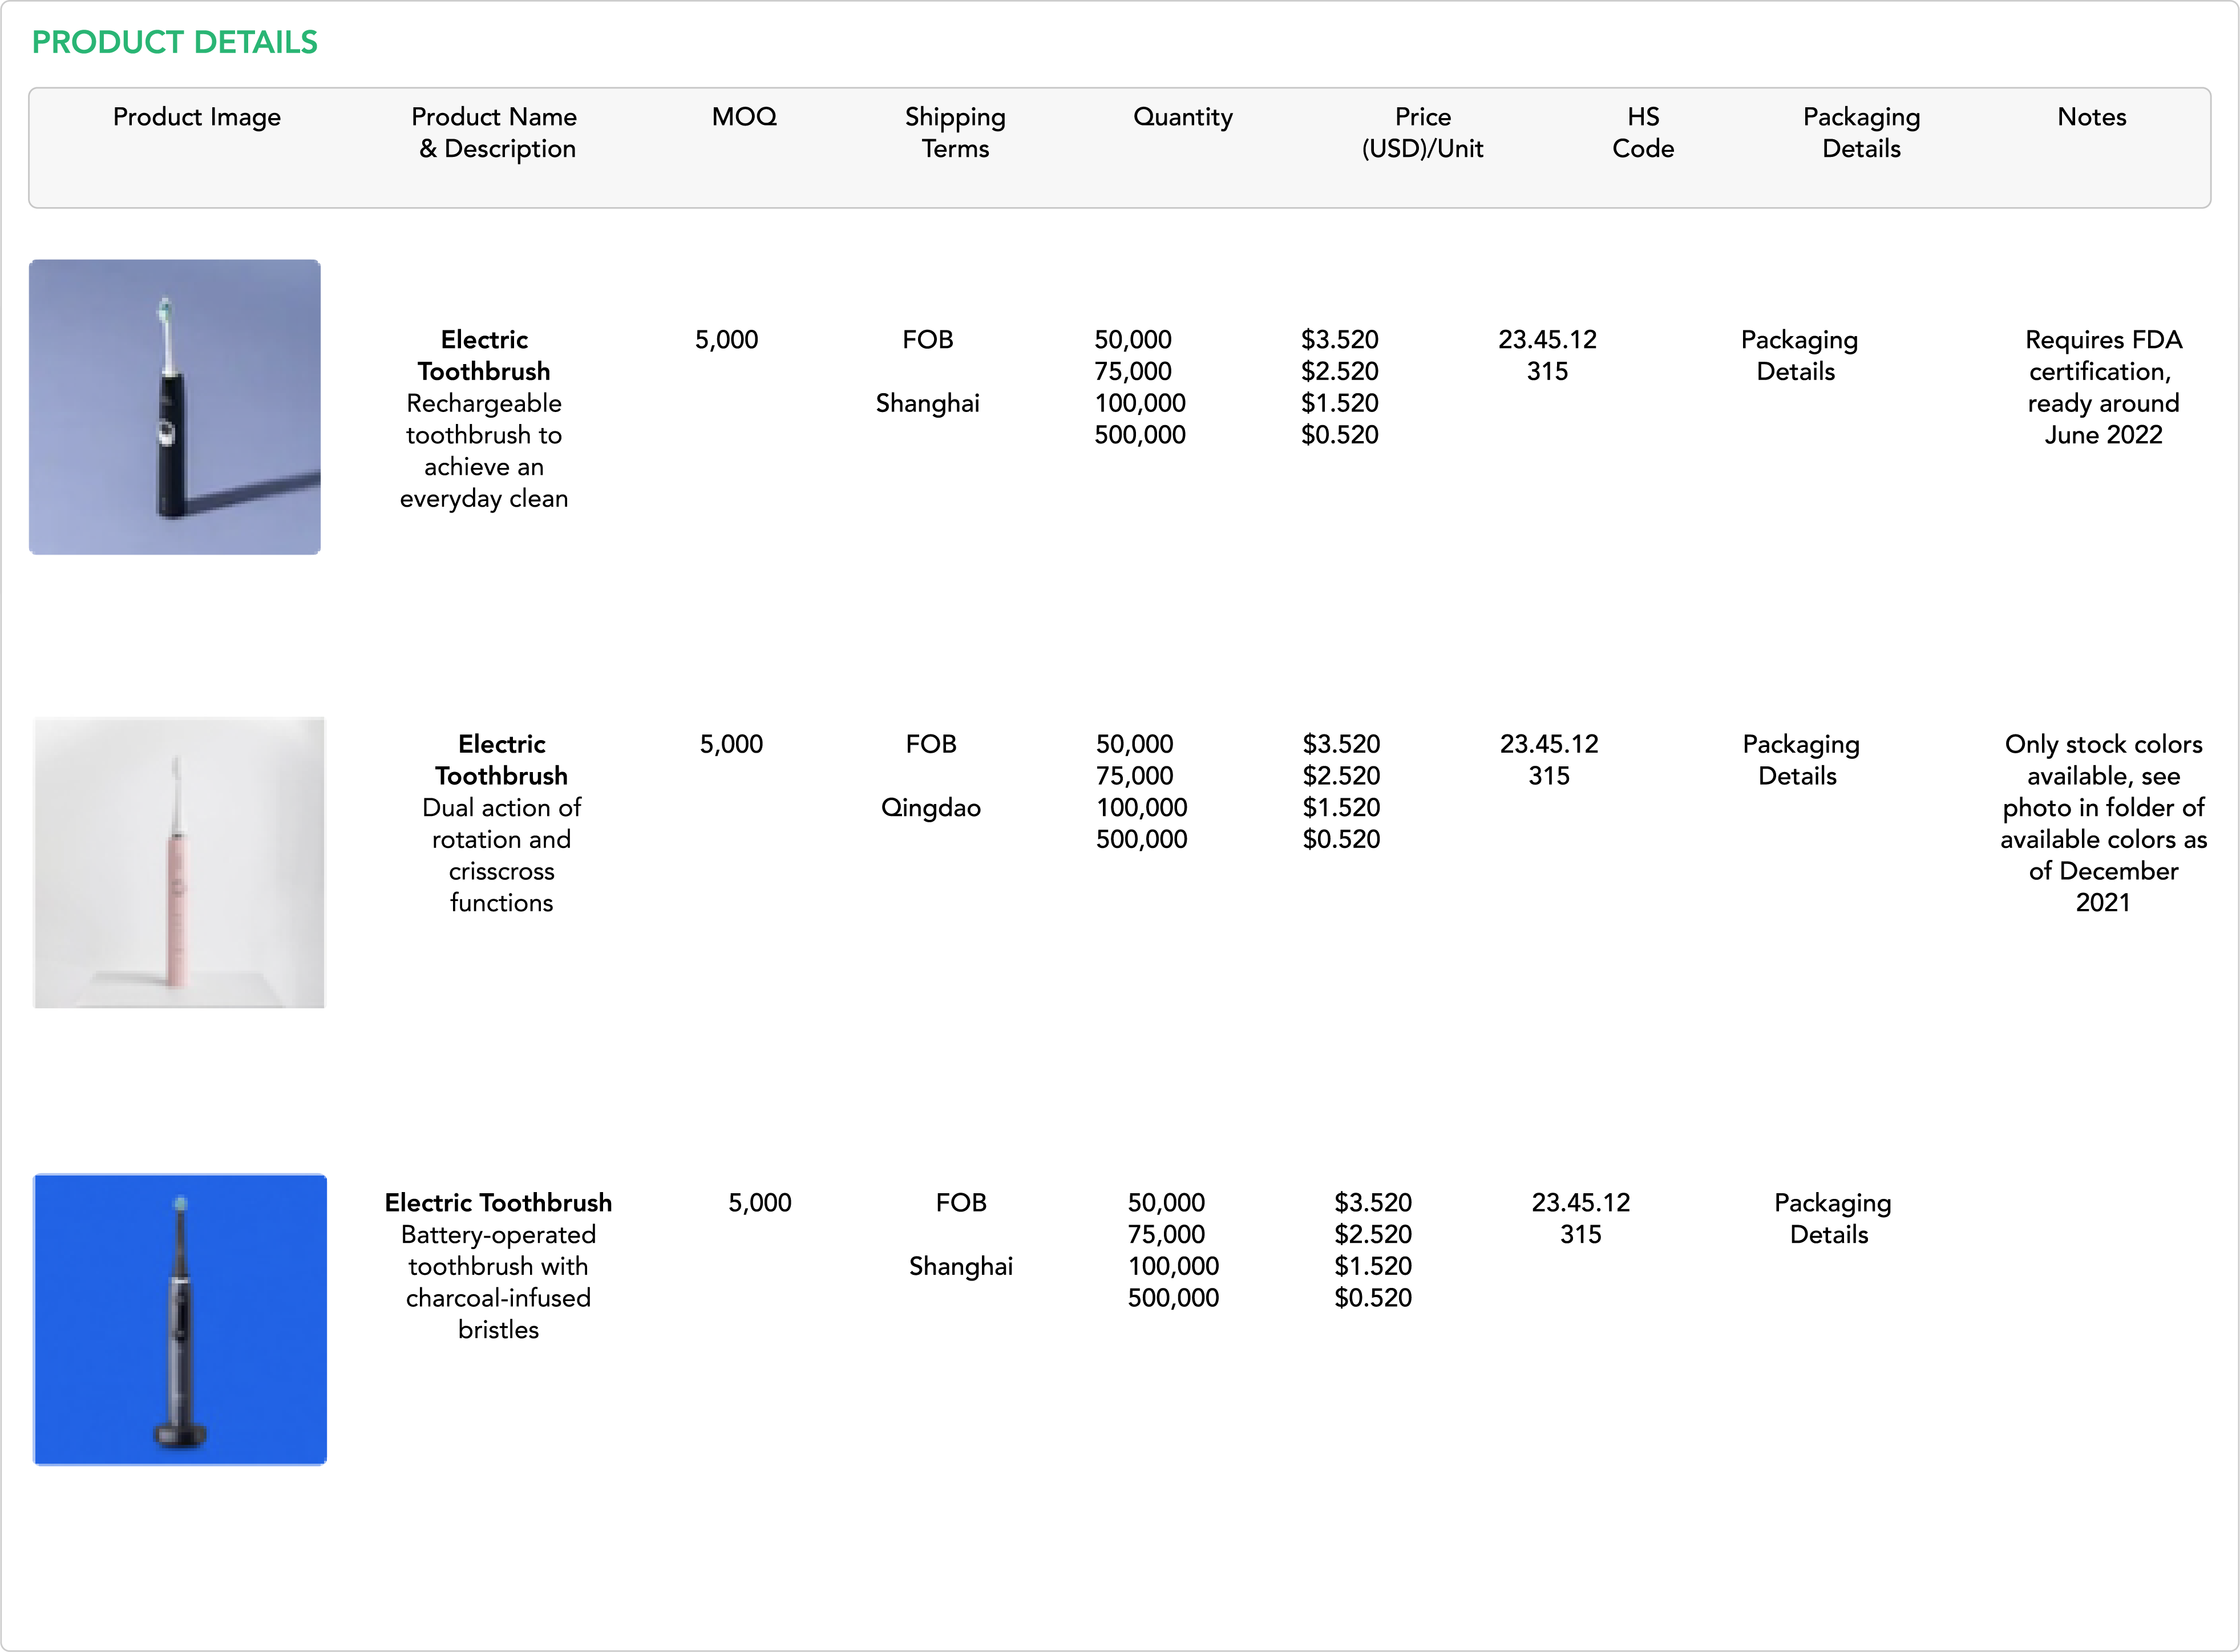Viewport: 2240px width, 1652px height.
Task: Click price $1.520 in the Dual action row
Action: point(1341,808)
